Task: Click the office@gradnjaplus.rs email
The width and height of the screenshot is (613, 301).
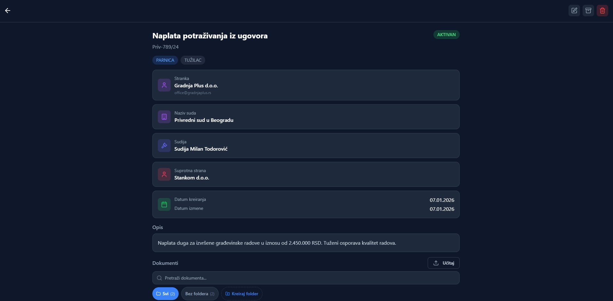Action: 193,93
